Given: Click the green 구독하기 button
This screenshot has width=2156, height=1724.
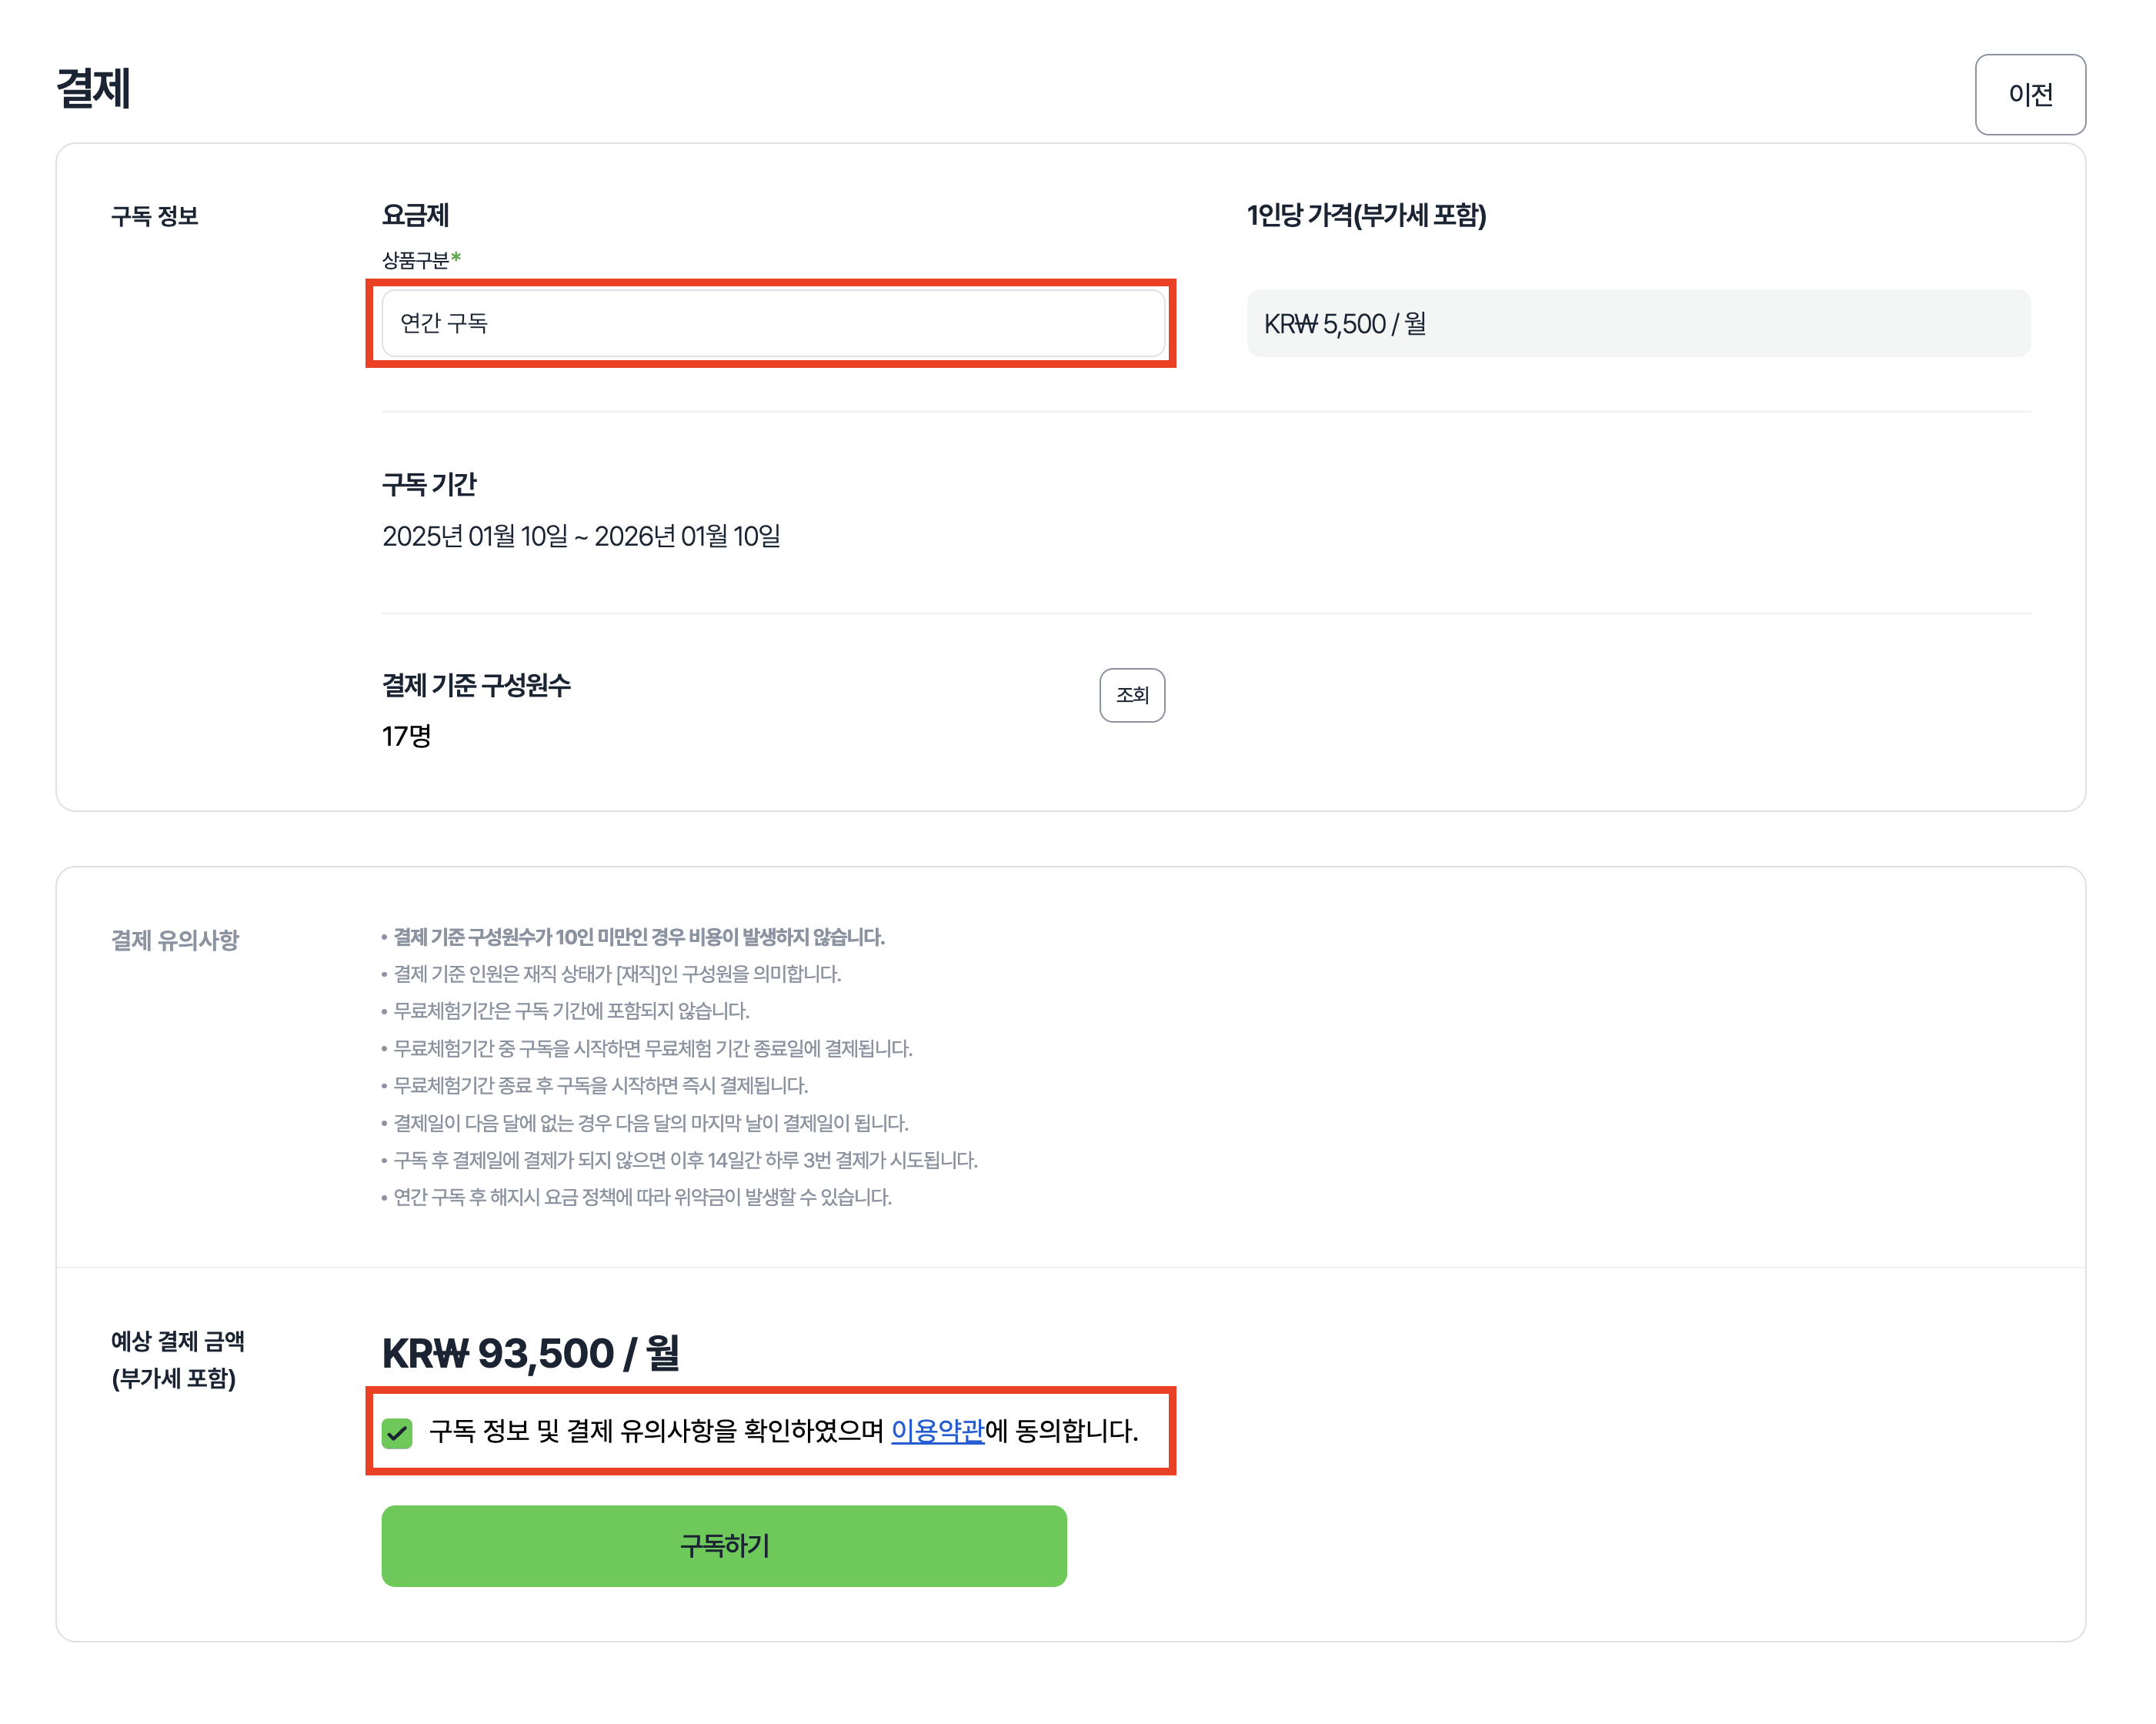Looking at the screenshot, I should coord(723,1545).
